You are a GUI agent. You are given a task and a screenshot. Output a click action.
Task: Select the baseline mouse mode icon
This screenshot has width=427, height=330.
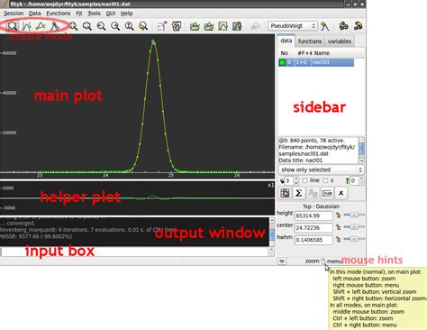click(41, 26)
